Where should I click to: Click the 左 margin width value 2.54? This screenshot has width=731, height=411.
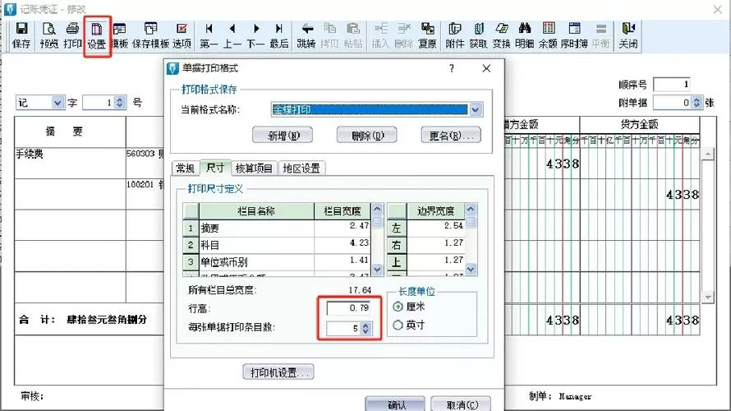click(x=436, y=227)
